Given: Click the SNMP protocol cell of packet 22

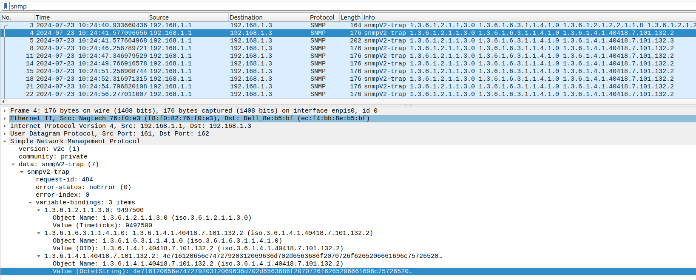Looking at the screenshot, I should [x=318, y=94].
